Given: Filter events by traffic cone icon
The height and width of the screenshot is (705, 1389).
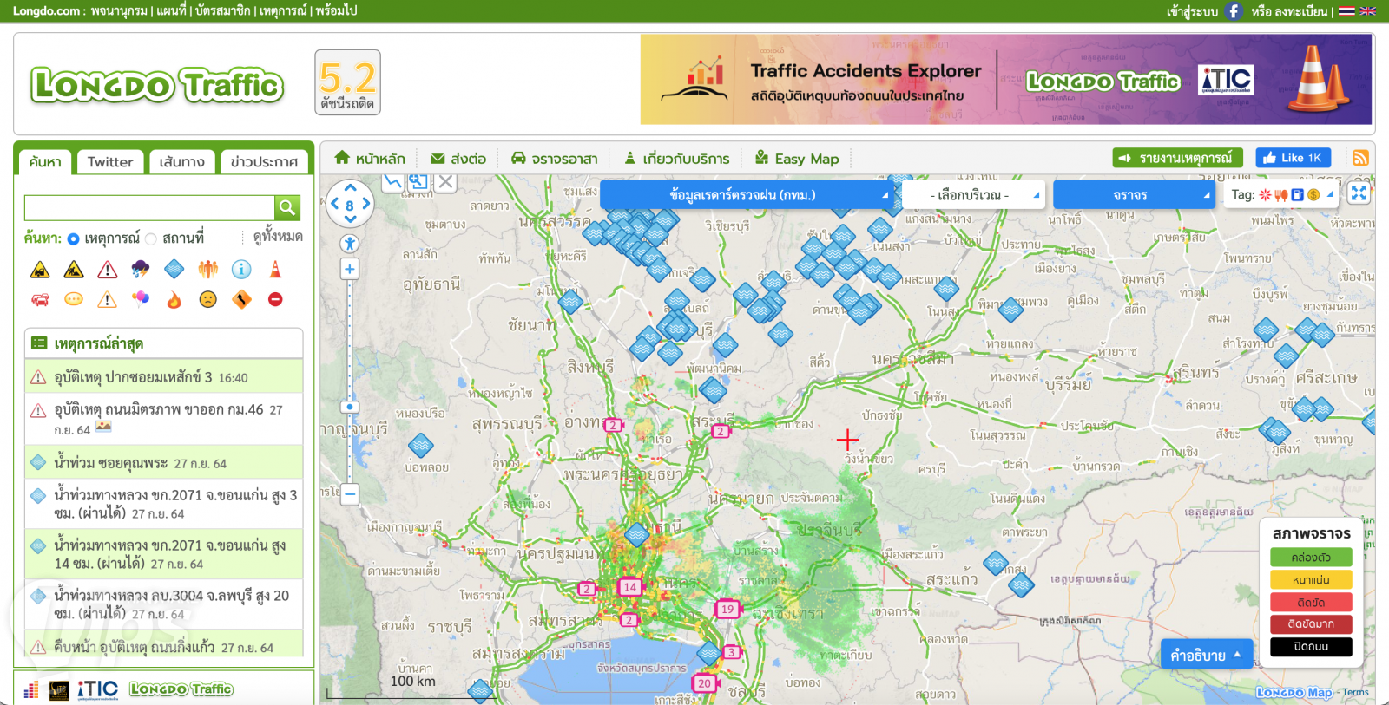Looking at the screenshot, I should 275,270.
